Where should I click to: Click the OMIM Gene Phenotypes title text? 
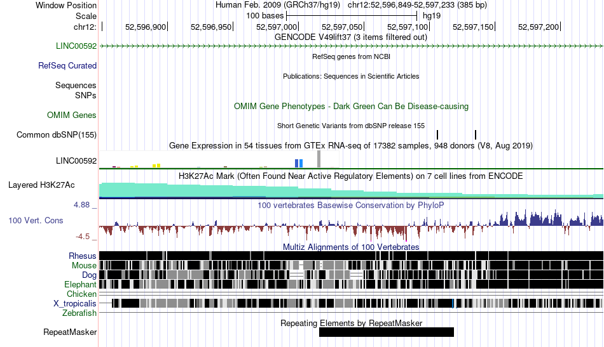pos(351,106)
